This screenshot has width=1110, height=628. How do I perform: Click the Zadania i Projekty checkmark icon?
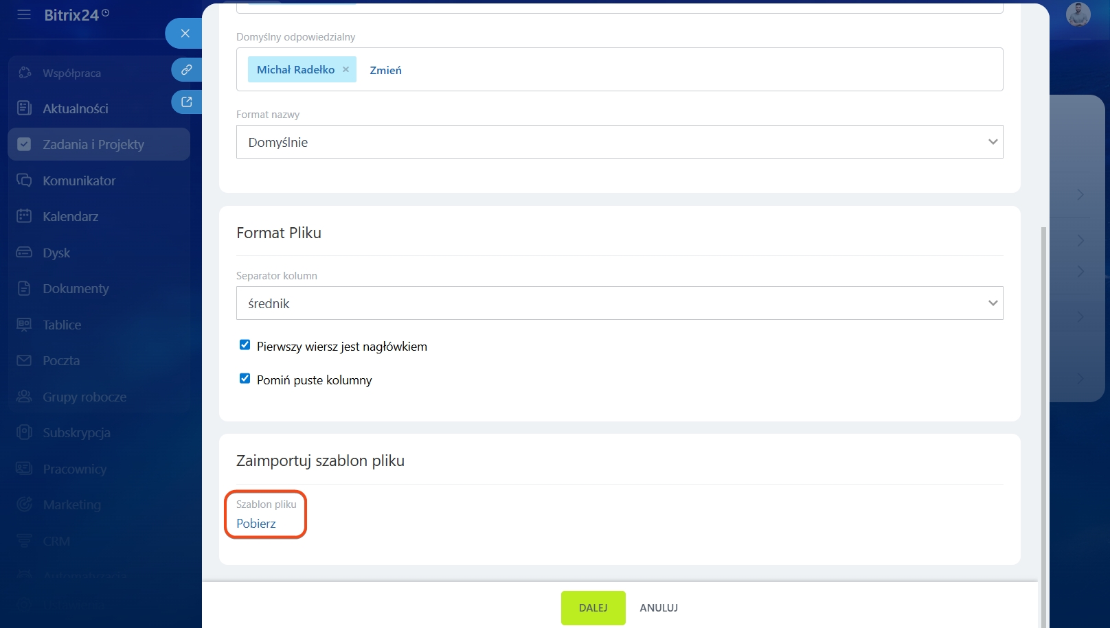(24, 144)
